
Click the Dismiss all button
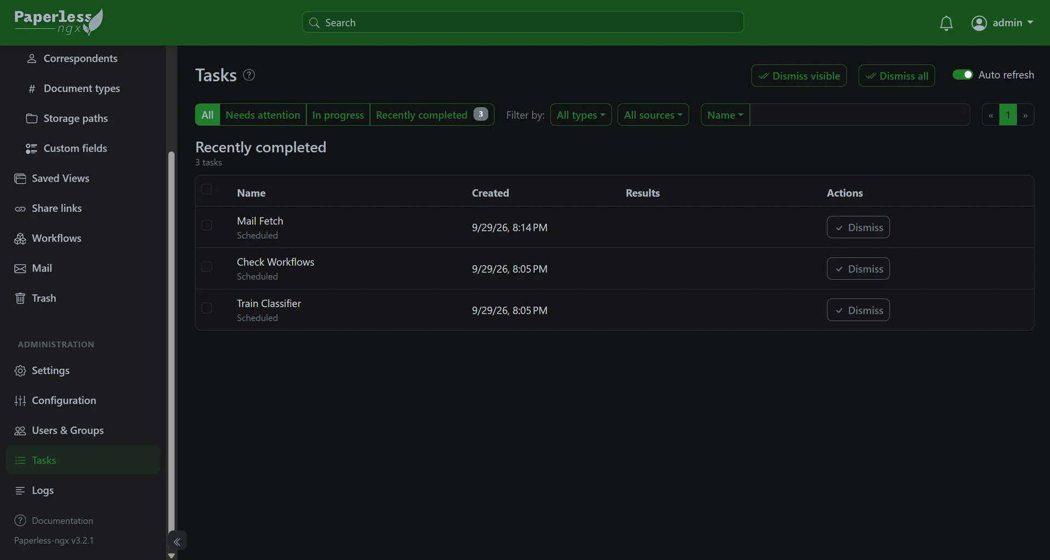[897, 76]
